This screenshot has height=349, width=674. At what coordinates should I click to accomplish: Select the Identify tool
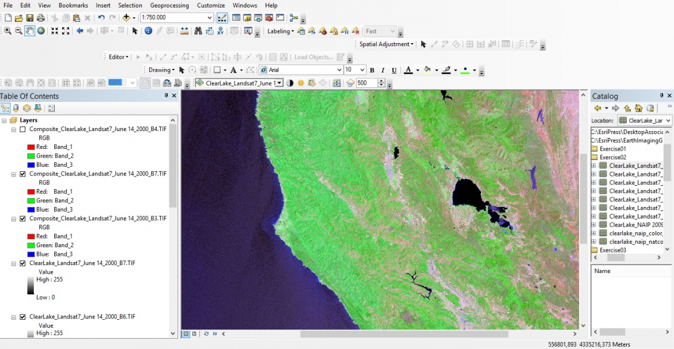click(x=148, y=31)
